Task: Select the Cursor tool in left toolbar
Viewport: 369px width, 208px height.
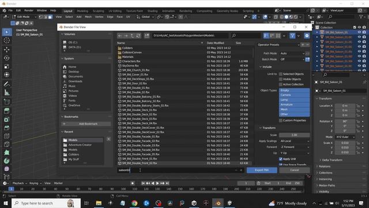Action: (7, 40)
